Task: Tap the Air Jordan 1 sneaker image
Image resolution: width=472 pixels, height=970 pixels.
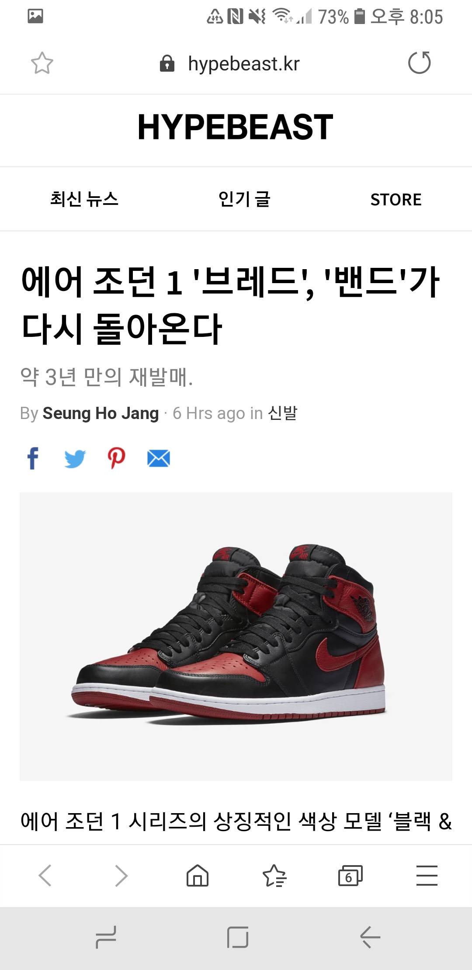Action: [x=236, y=636]
